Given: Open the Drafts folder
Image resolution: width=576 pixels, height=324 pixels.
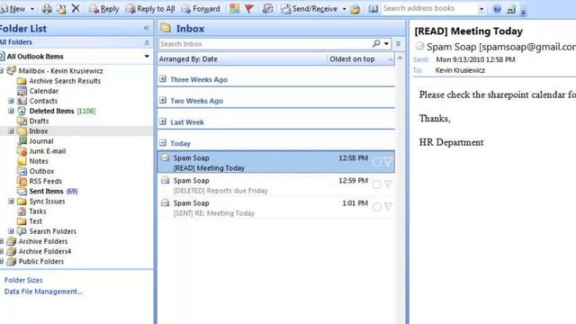Looking at the screenshot, I should [39, 121].
